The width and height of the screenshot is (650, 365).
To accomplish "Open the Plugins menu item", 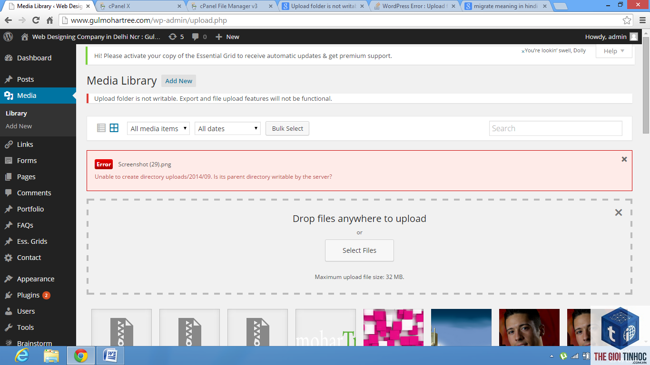I will pyautogui.click(x=38, y=295).
